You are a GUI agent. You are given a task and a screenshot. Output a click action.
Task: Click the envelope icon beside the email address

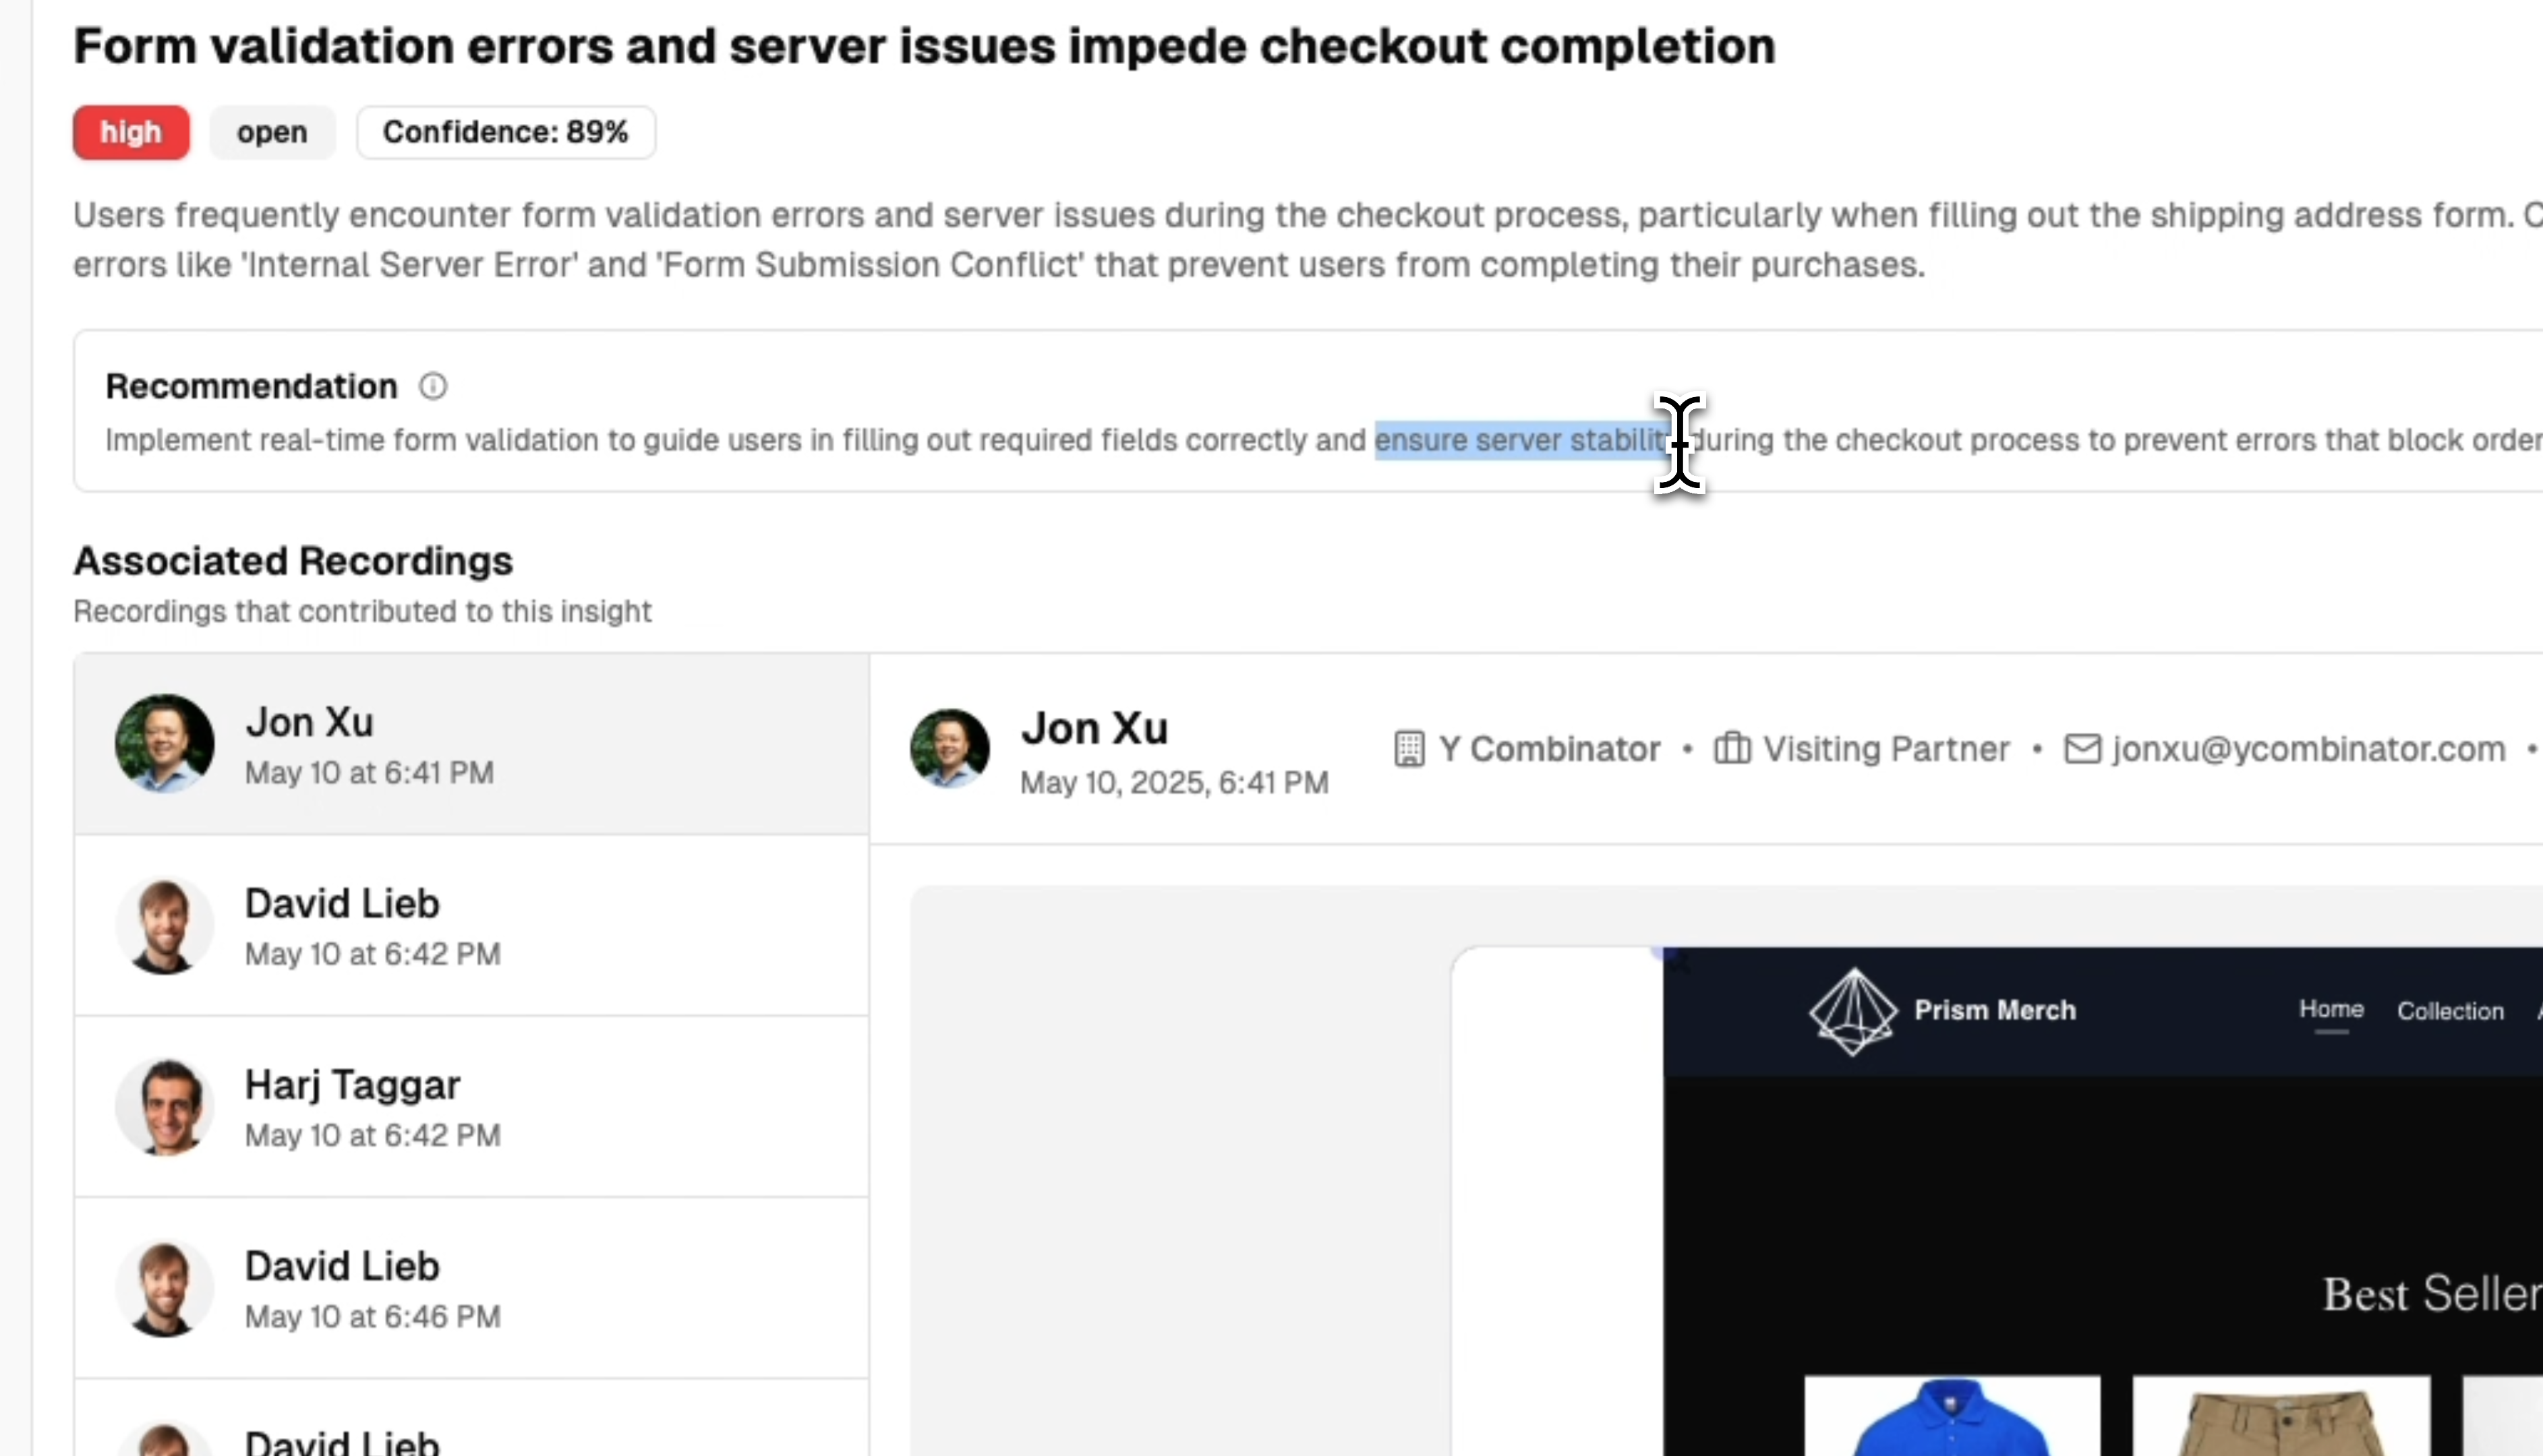coord(2082,749)
